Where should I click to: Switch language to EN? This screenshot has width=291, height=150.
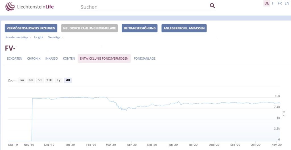[x=287, y=3]
